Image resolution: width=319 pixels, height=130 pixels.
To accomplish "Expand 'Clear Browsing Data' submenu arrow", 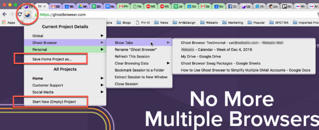I will point(168,63).
